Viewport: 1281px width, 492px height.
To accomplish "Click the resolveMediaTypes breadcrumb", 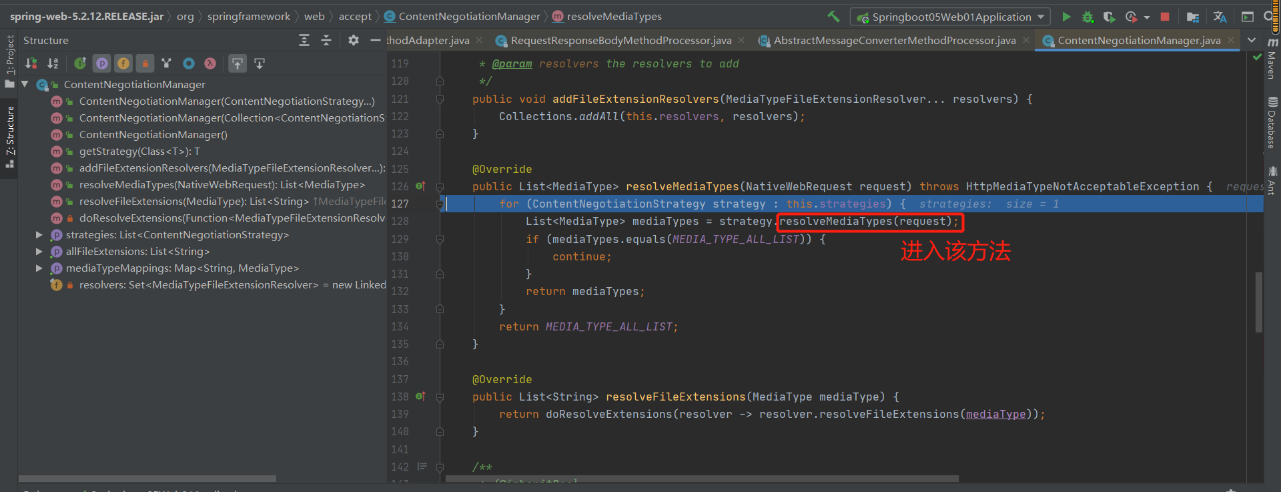I will pos(606,16).
